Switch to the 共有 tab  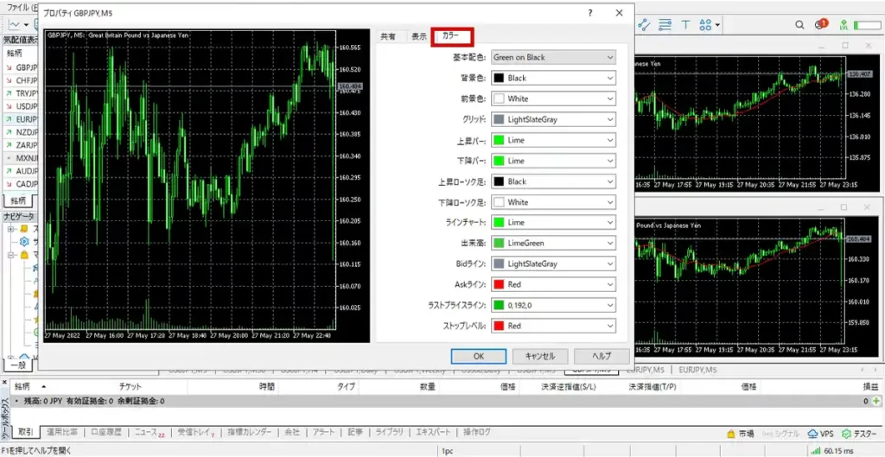click(x=389, y=37)
